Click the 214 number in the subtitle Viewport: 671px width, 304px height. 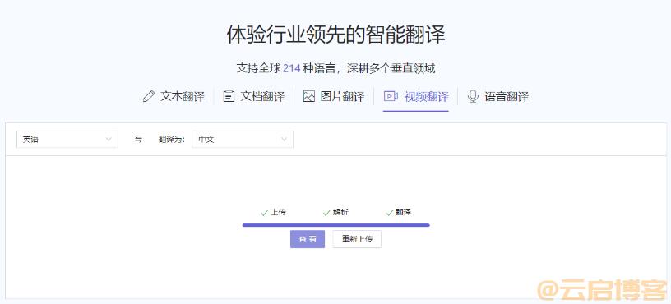[291, 68]
